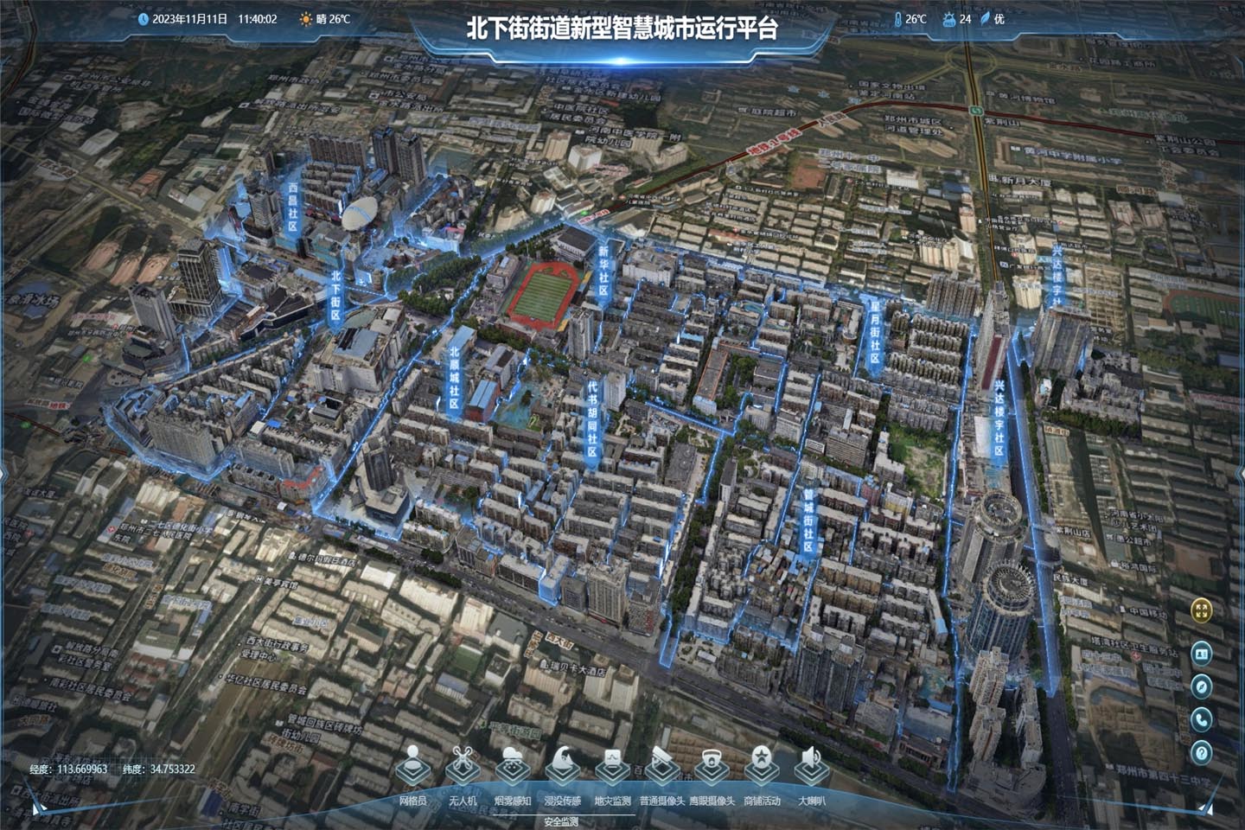Toggle the 商铺活动 shop activity layer
Viewport: 1245px width, 830px height.
(x=759, y=767)
